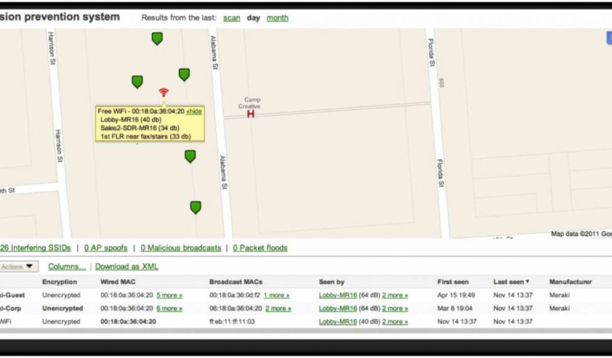The width and height of the screenshot is (612, 358).
Task: Open the Actions dropdown
Action: tap(18, 267)
